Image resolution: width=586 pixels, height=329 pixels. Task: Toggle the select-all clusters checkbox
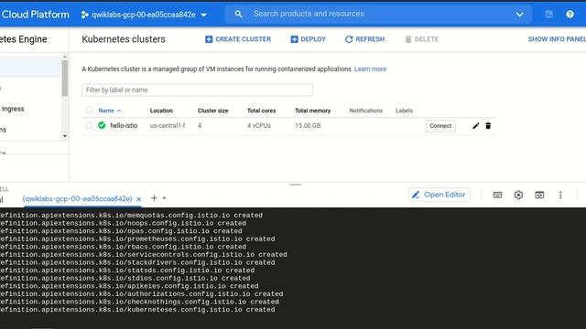click(x=89, y=111)
